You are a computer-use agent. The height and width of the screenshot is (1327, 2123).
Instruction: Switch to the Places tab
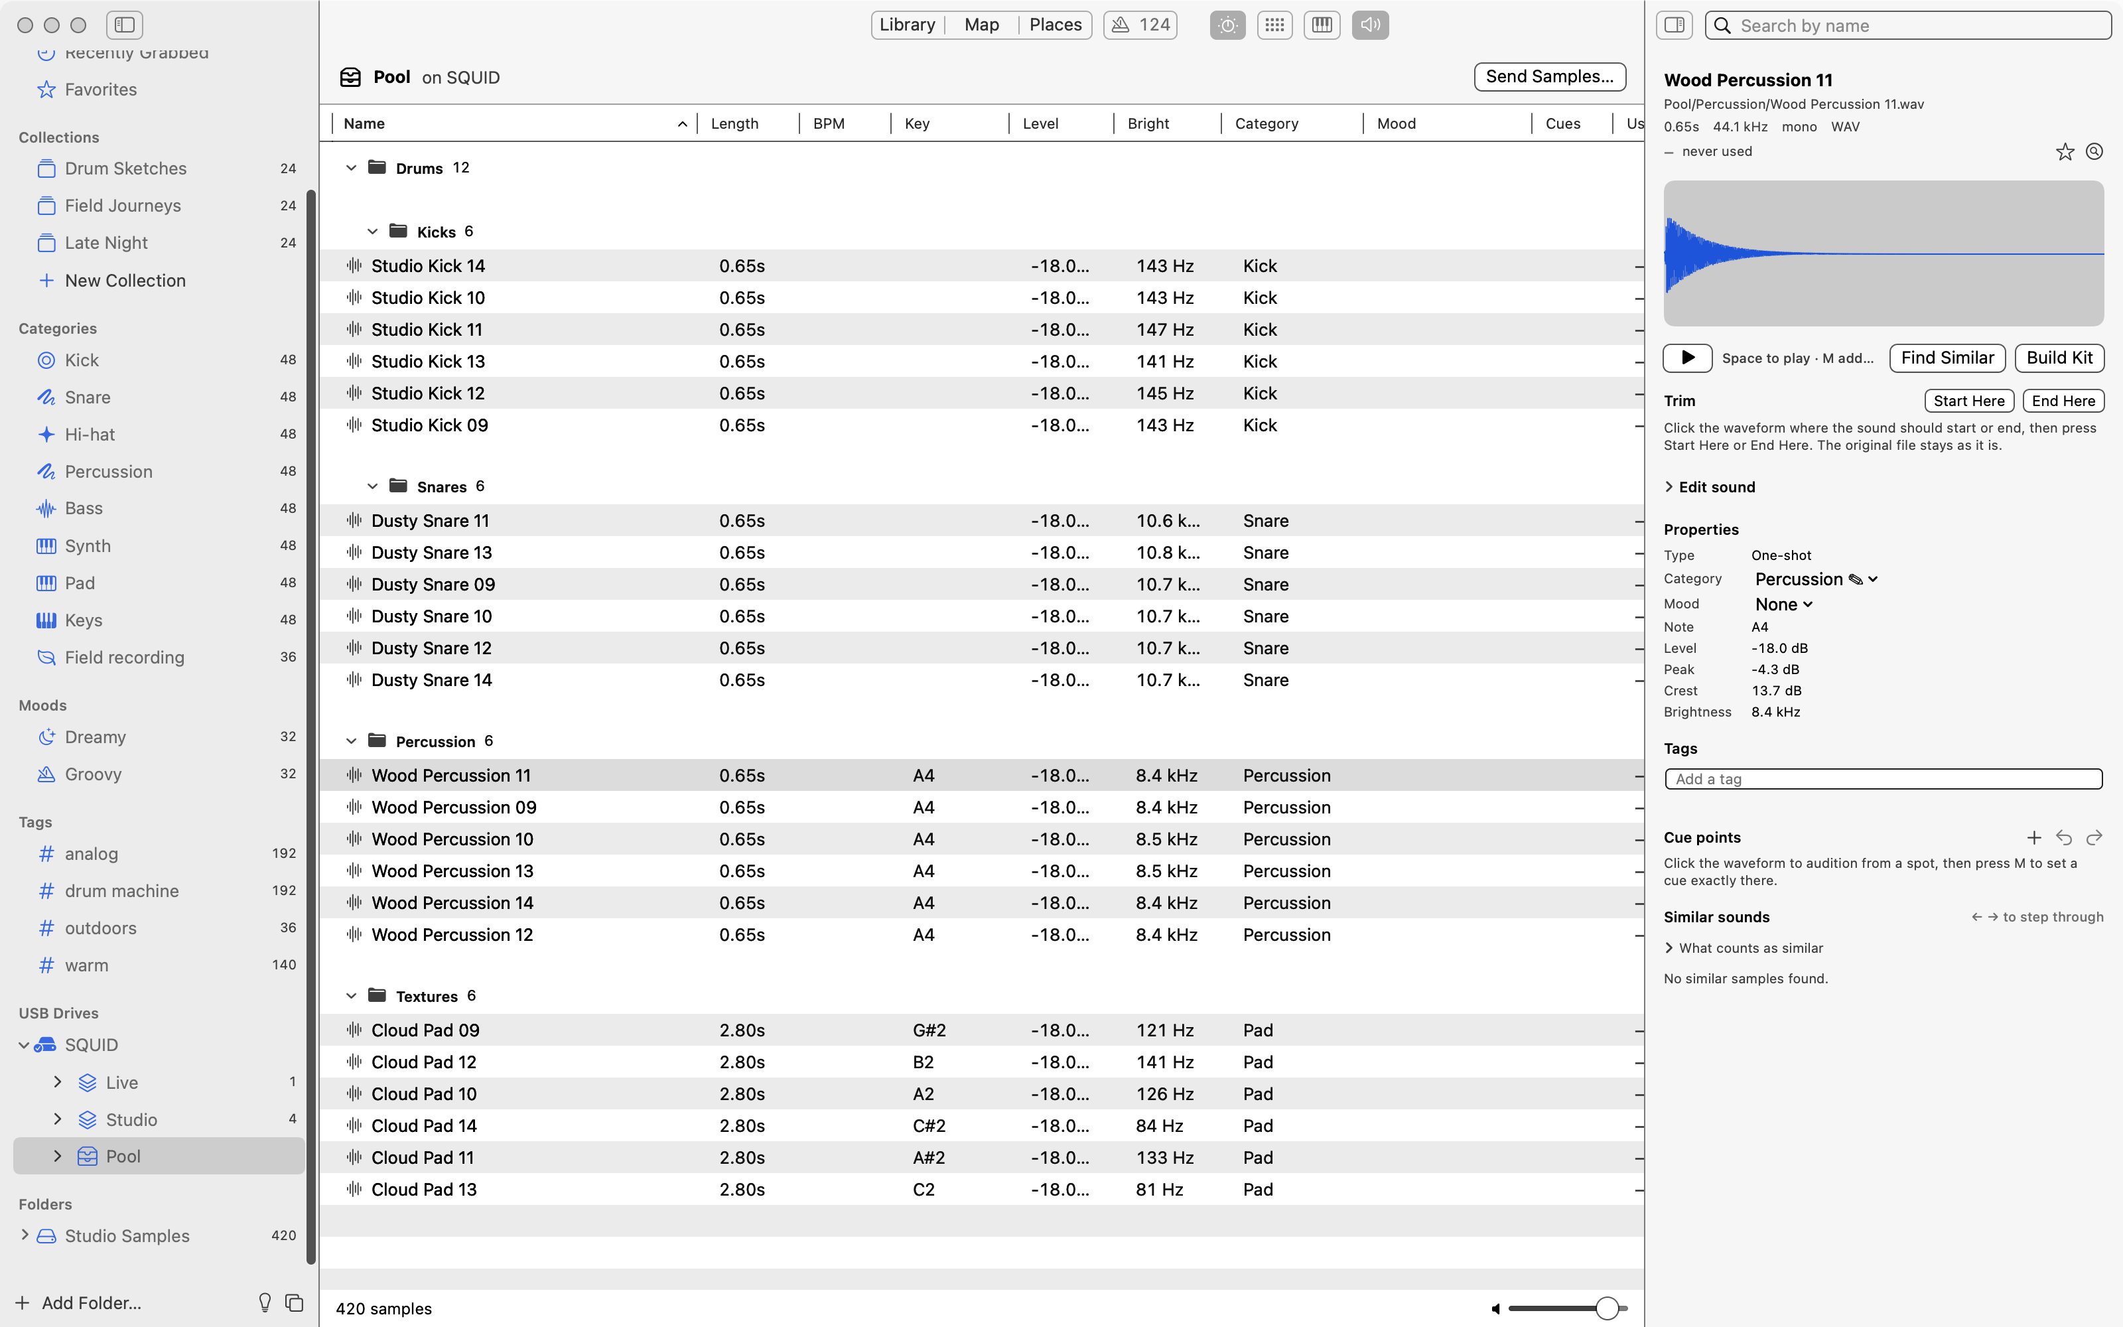click(1056, 25)
